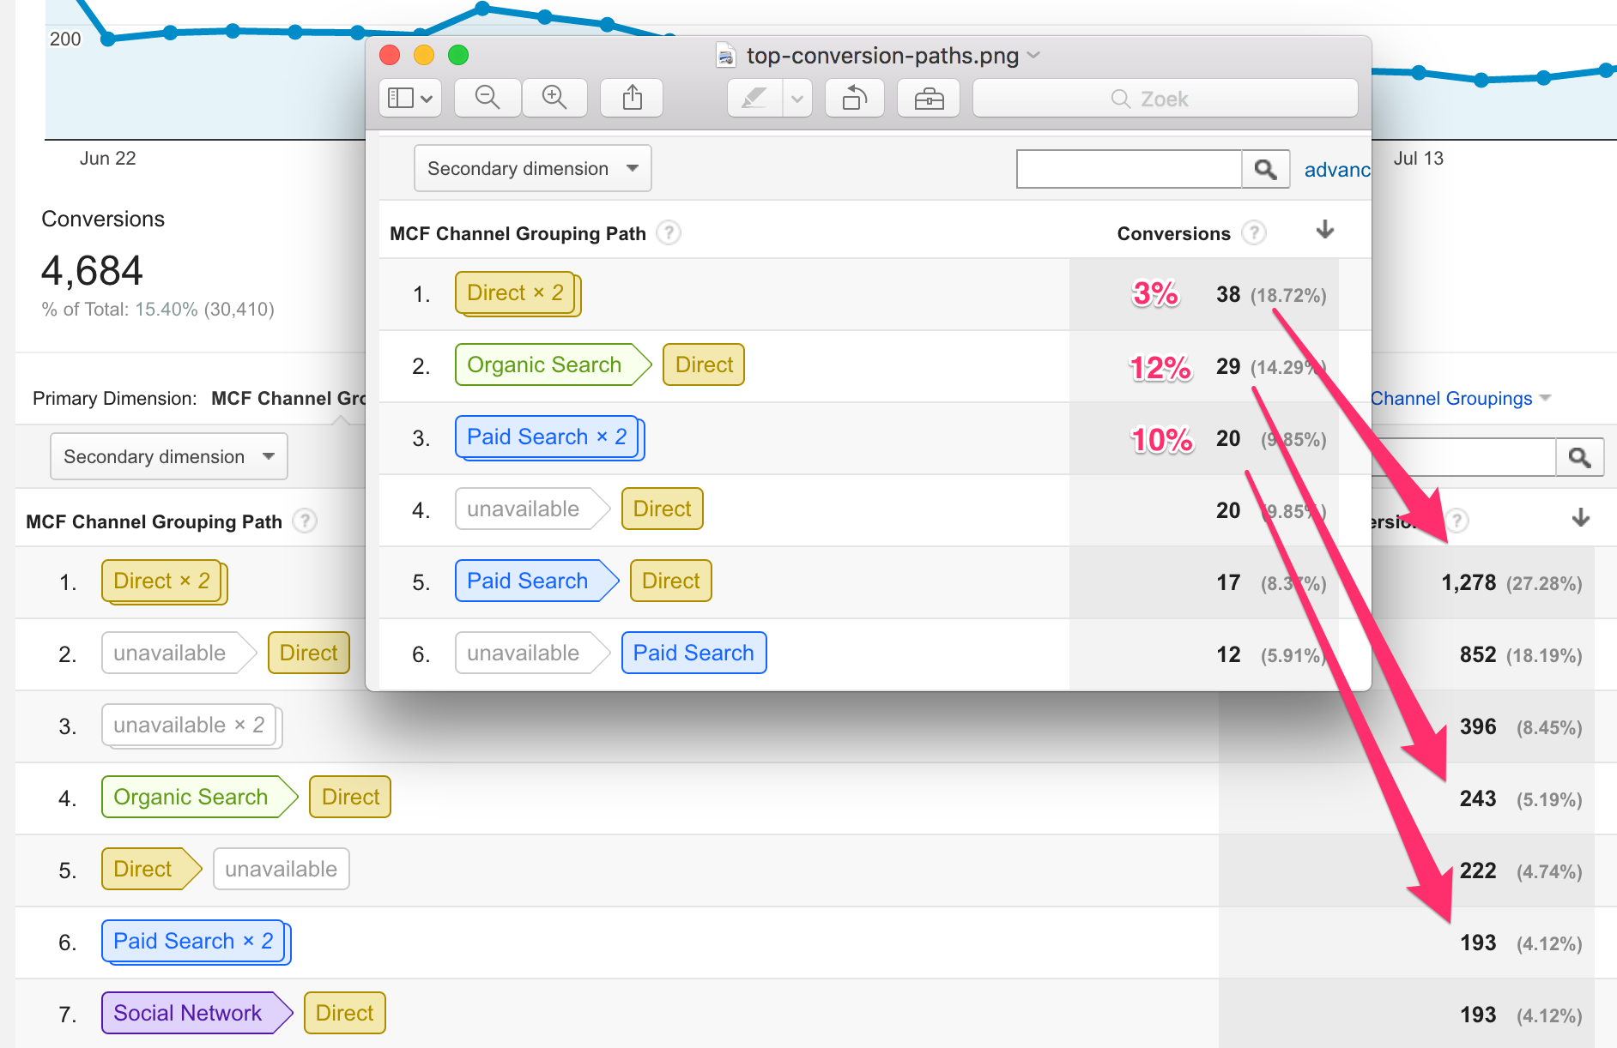1617x1048 pixels.
Task: Click the search magnifier button in Analytics
Action: click(x=1266, y=168)
